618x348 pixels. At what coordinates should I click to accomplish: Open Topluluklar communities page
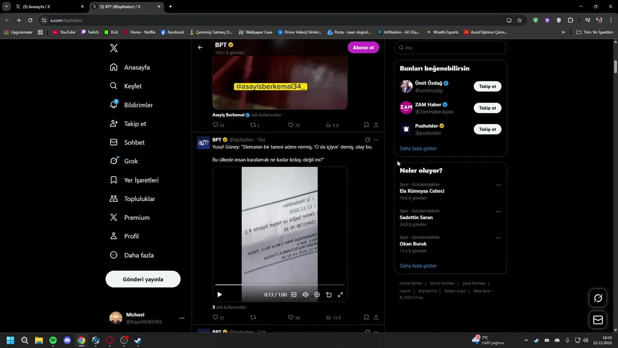pyautogui.click(x=133, y=199)
